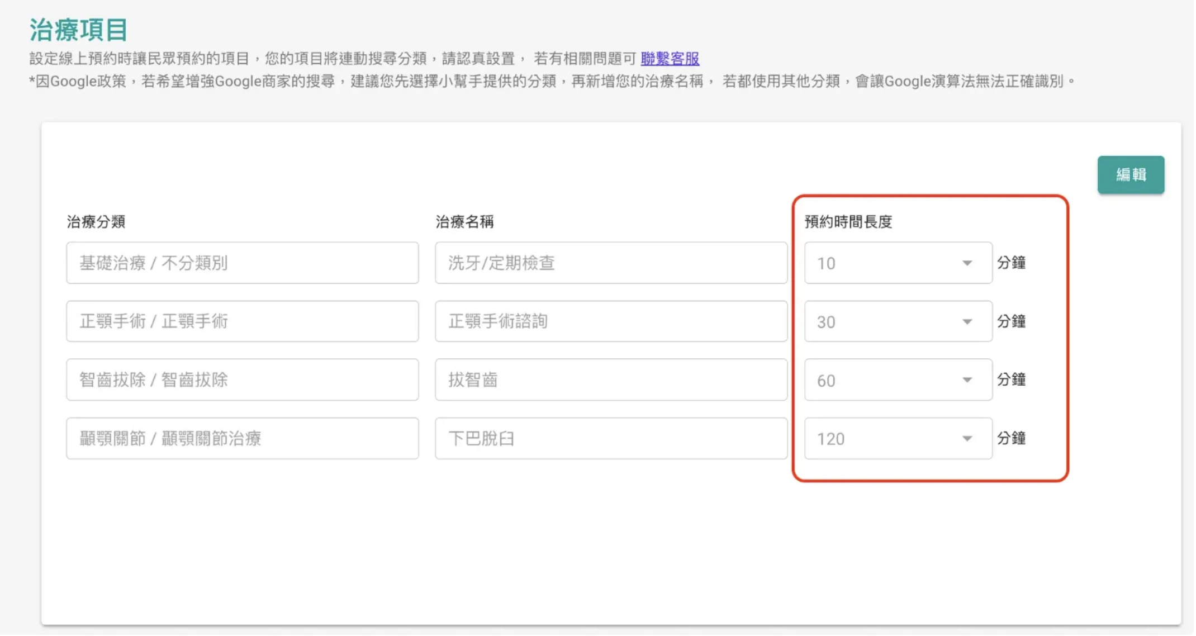
Task: Click the 正顎手術諮詢 treatment name field
Action: click(x=611, y=321)
